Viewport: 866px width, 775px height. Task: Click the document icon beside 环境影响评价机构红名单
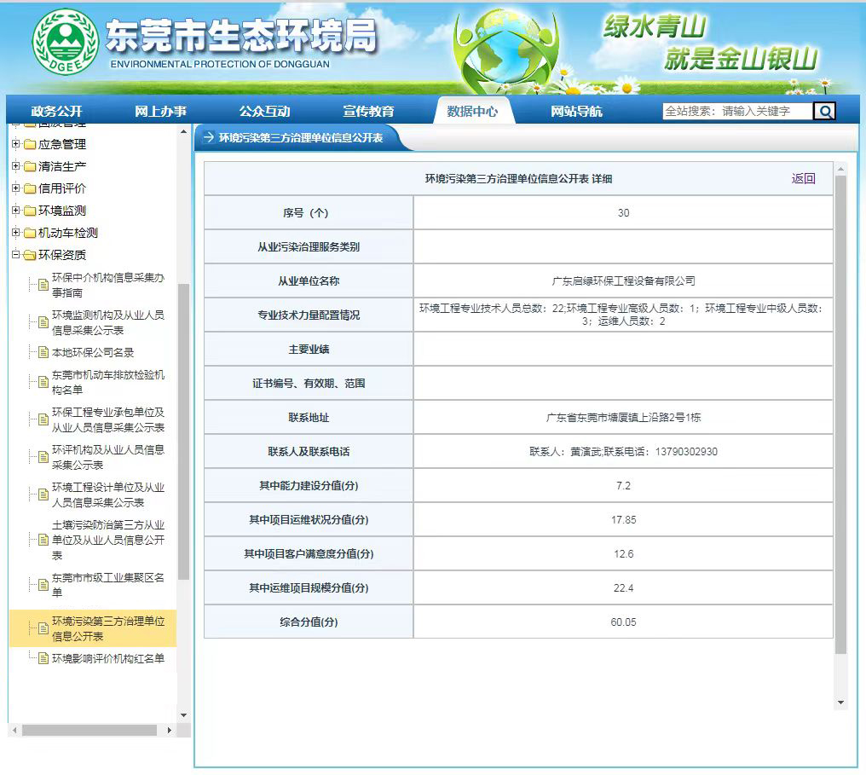point(43,659)
